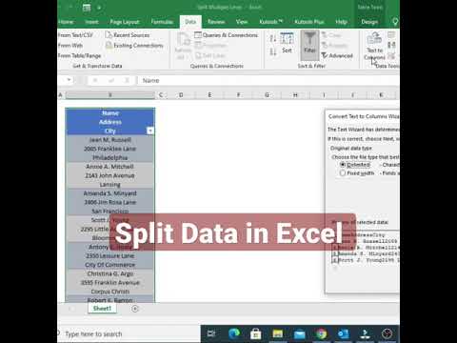The width and height of the screenshot is (457, 343).
Task: Open the filter dropdown on City header
Action: coord(150,131)
